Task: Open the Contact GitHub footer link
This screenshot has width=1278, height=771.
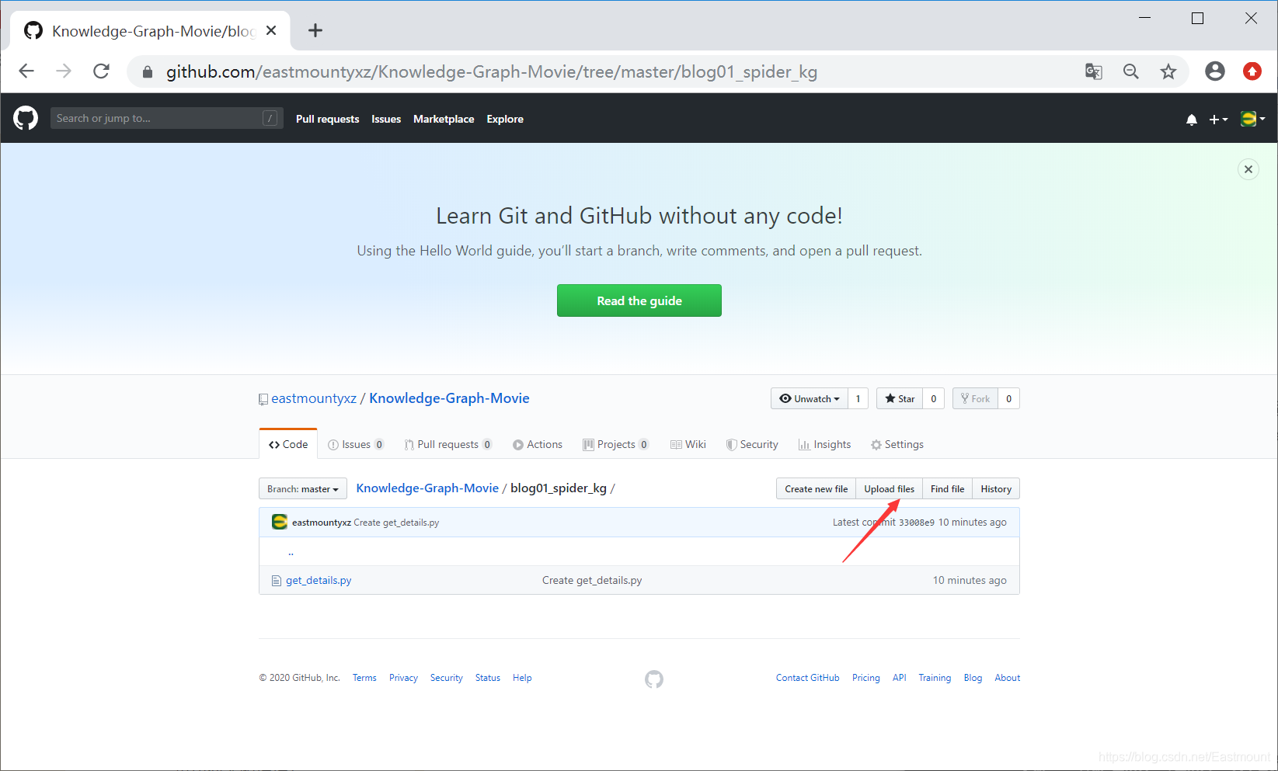Action: pos(807,678)
